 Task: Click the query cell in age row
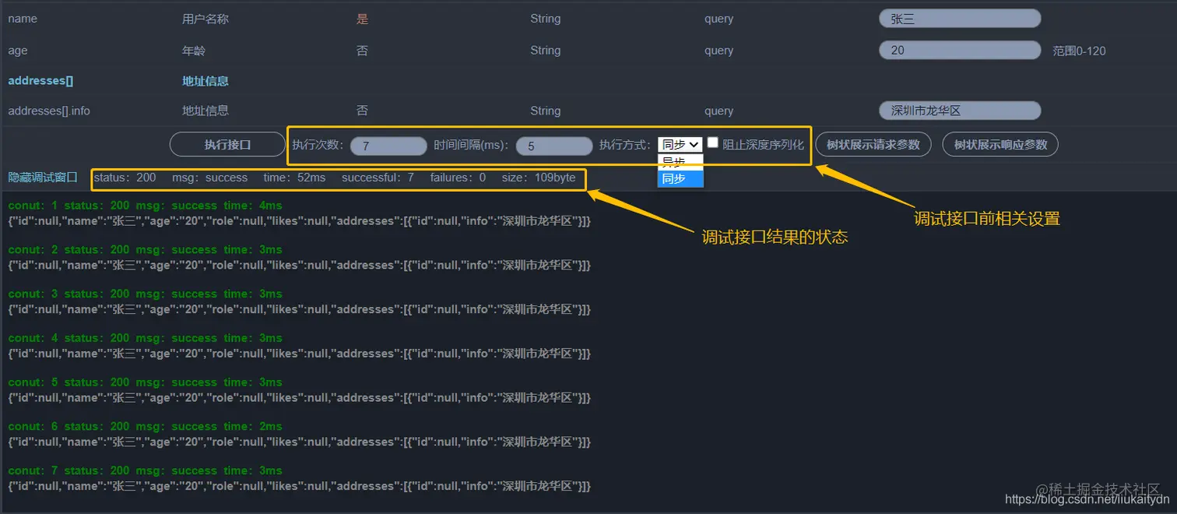click(718, 51)
